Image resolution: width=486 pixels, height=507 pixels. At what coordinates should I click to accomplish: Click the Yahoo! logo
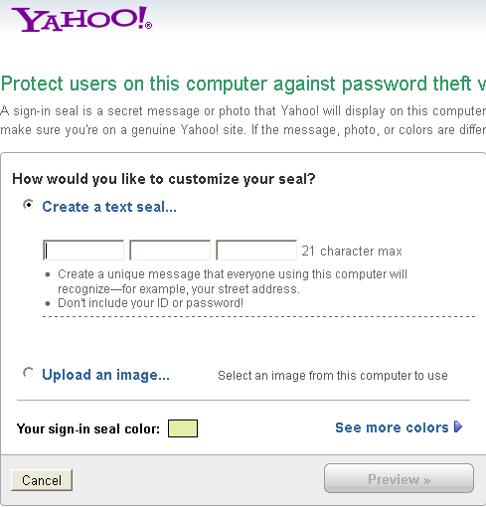pyautogui.click(x=81, y=19)
